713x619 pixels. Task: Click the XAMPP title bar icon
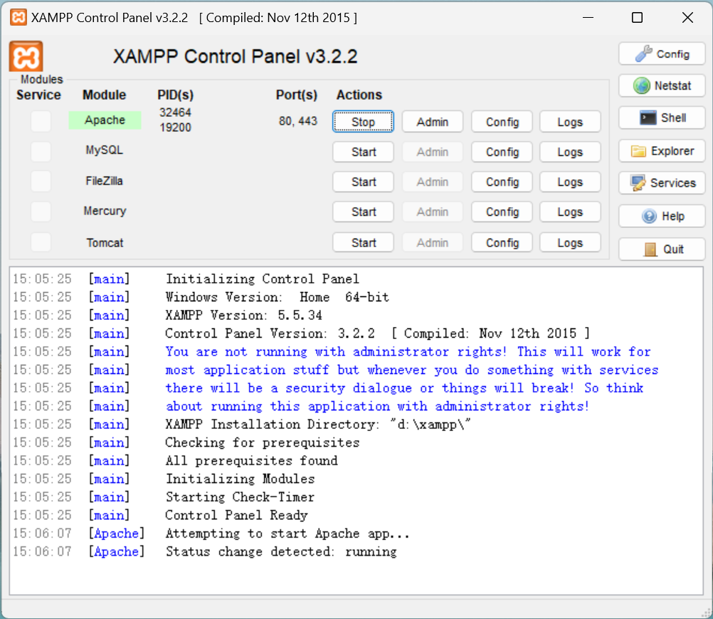(x=19, y=17)
